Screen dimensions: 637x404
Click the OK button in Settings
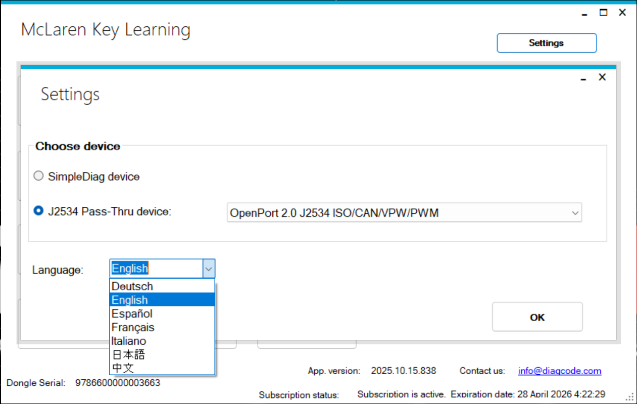pos(537,317)
